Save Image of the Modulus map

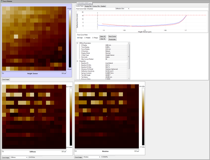tap(78, 157)
